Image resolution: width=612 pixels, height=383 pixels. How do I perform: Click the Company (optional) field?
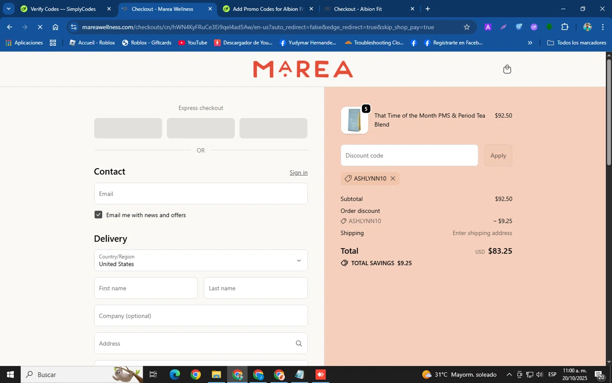pyautogui.click(x=201, y=316)
